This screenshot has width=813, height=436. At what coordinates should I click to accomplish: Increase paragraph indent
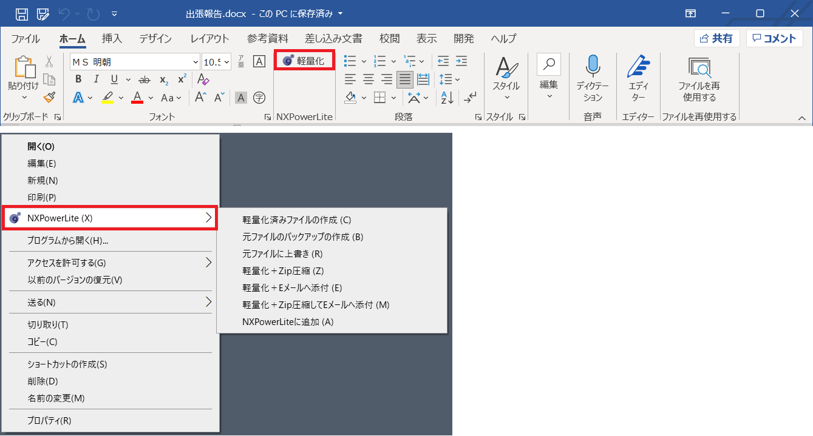pyautogui.click(x=461, y=61)
